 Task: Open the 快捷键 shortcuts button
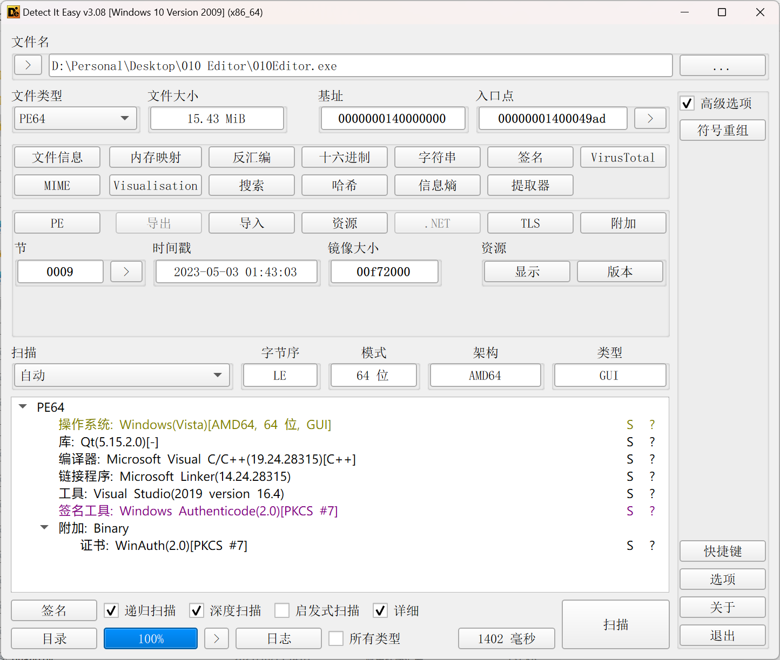tap(723, 551)
